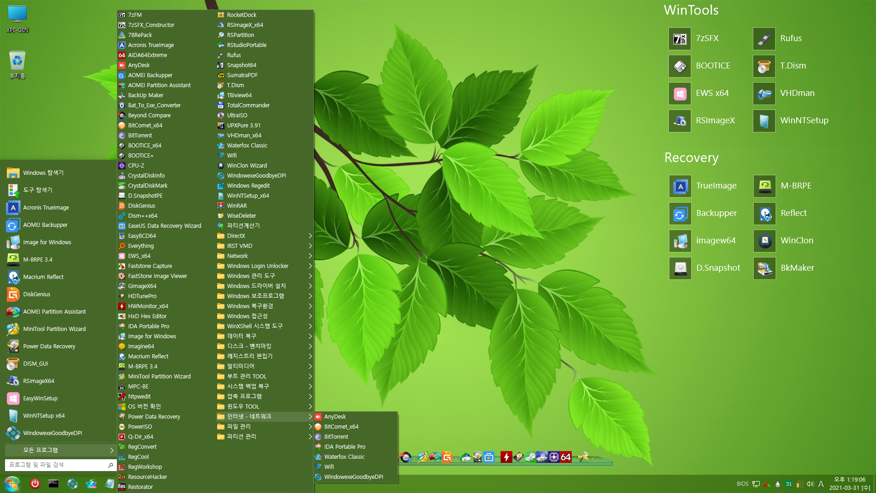Choose BitTorrent in the network submenu
Screen dimensions: 876x493
click(356, 437)
